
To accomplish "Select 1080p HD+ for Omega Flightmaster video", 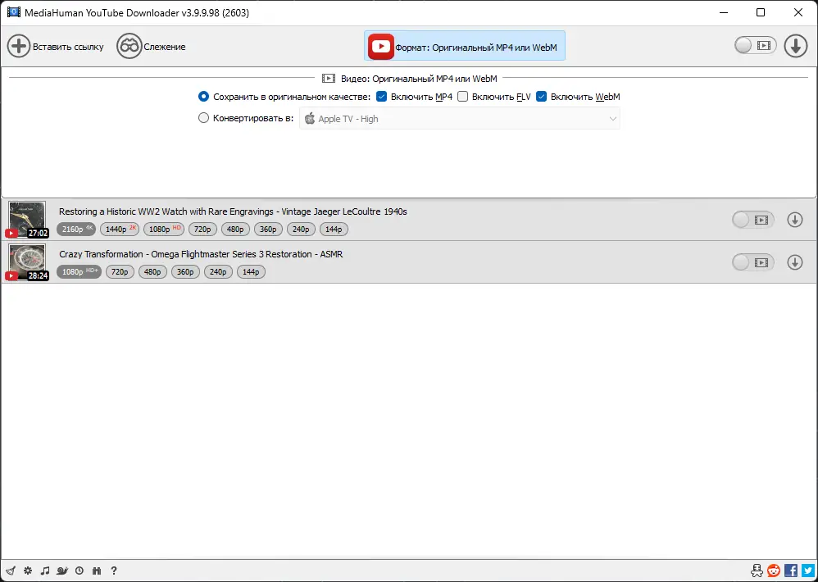I will [x=79, y=271].
